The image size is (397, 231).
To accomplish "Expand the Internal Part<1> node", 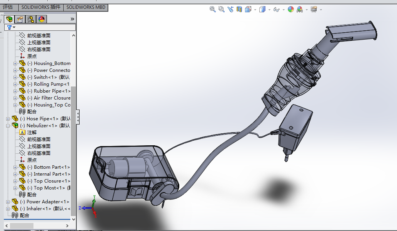I will tap(15, 174).
